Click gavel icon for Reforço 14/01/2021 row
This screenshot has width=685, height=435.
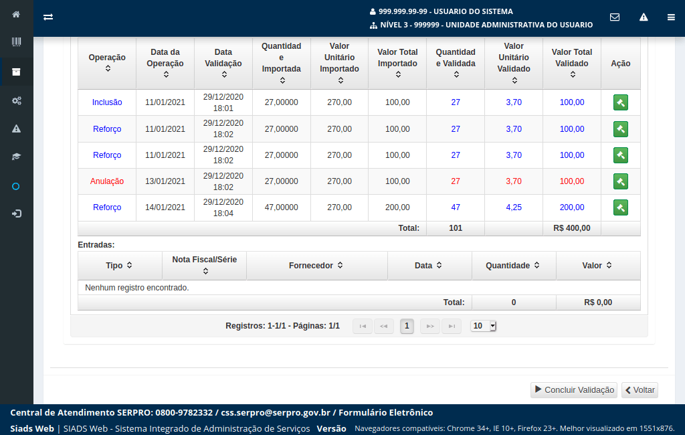(620, 207)
